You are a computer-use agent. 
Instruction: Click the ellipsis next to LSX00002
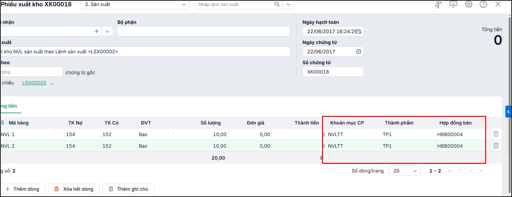pyautogui.click(x=52, y=83)
